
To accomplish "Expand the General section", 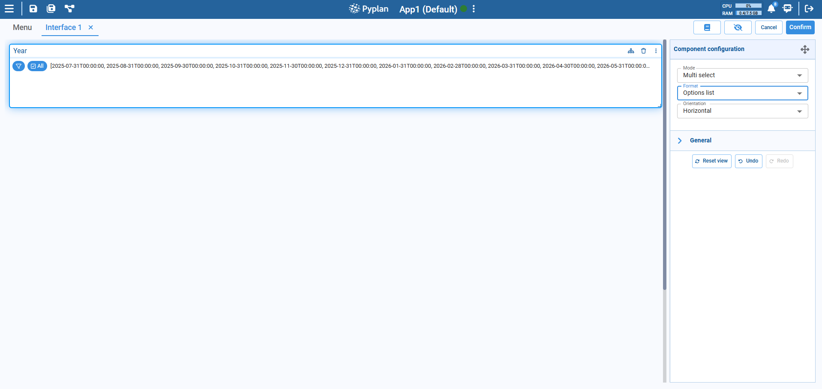I will pyautogui.click(x=700, y=141).
